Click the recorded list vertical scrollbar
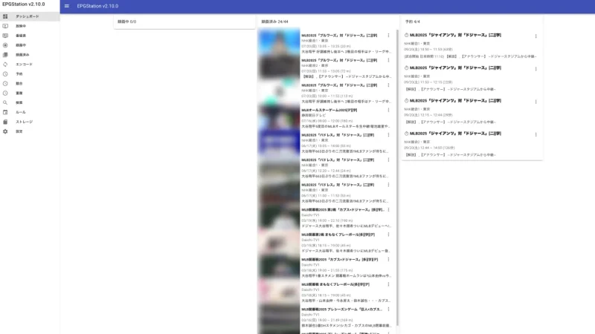This screenshot has height=334, width=595. pyautogui.click(x=397, y=178)
